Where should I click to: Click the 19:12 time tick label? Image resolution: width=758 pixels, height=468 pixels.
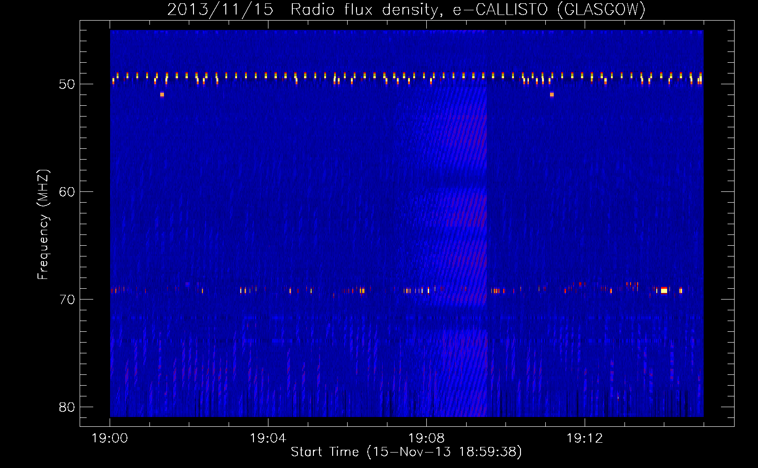click(585, 439)
